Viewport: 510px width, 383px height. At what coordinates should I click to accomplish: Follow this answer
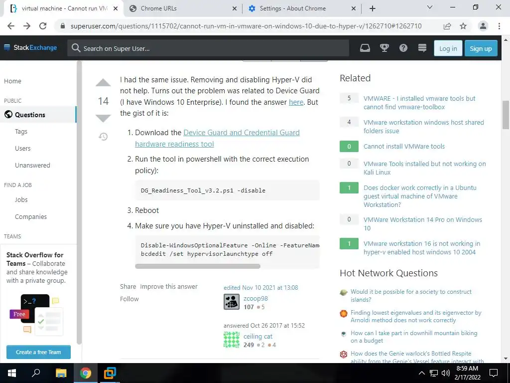click(129, 299)
